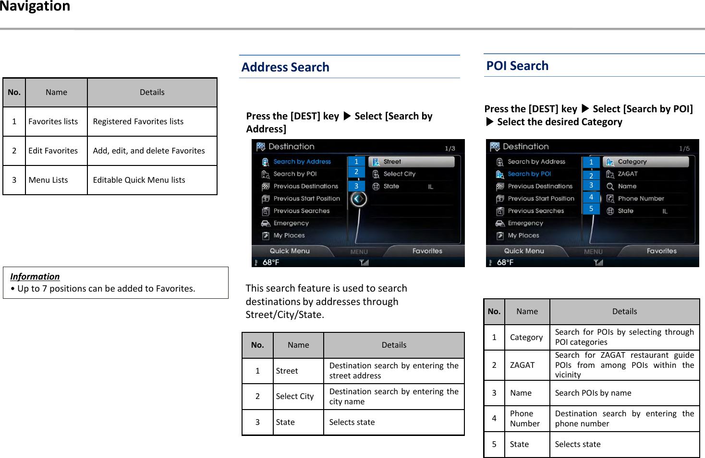
Task: Click the Name magnifier icon in POI Search screen
Action: pyautogui.click(x=610, y=187)
